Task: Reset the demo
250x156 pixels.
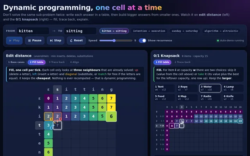Action: 76,41
